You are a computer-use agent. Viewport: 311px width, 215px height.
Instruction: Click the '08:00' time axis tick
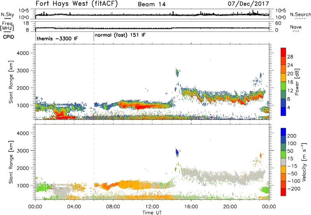(x=113, y=207)
